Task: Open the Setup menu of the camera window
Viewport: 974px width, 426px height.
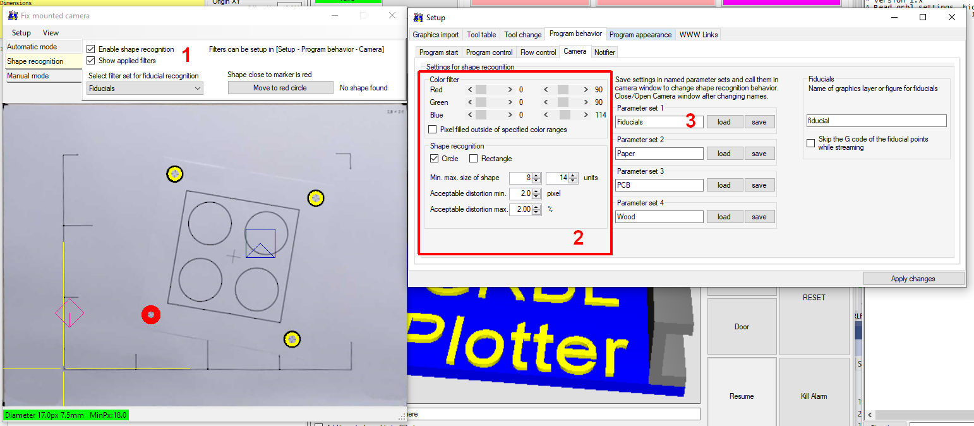Action: coord(21,32)
